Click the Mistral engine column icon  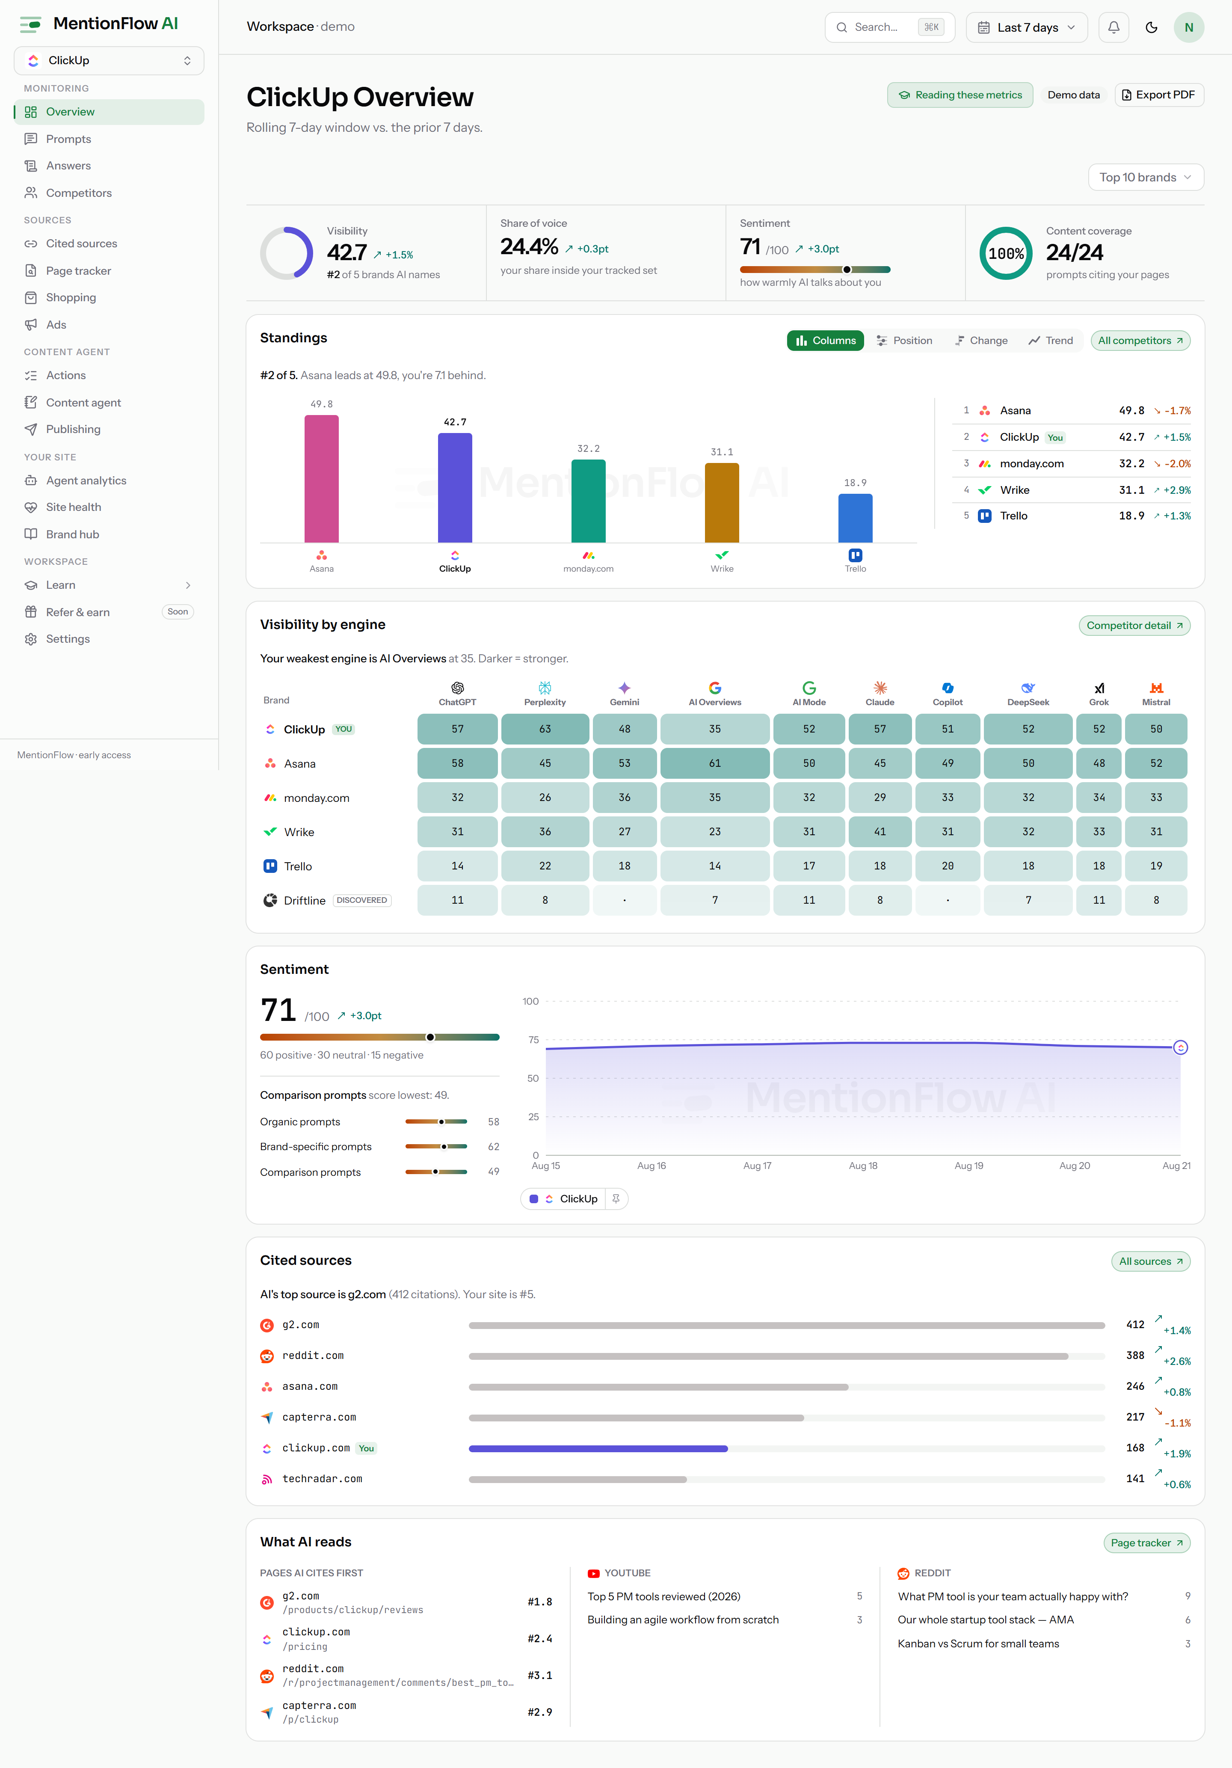pyautogui.click(x=1156, y=688)
